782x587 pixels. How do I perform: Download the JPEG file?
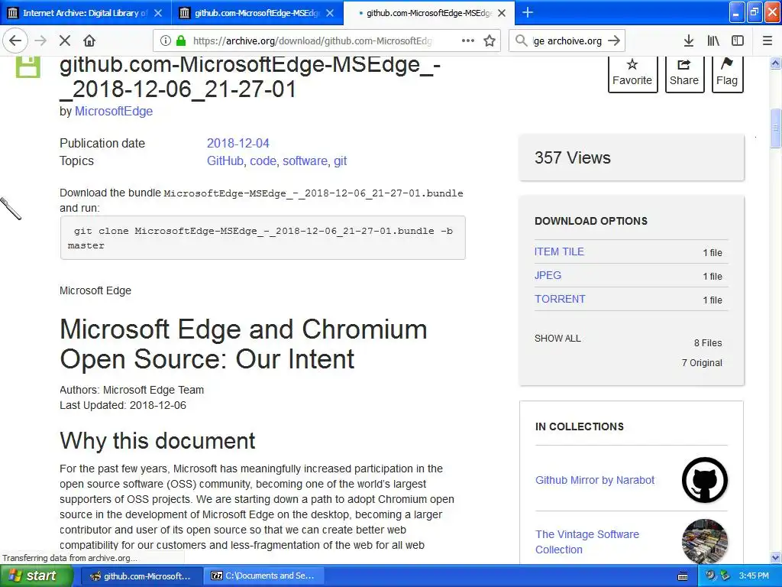coord(548,275)
